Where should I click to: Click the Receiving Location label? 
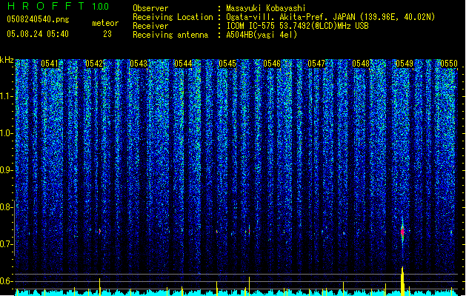pos(173,17)
